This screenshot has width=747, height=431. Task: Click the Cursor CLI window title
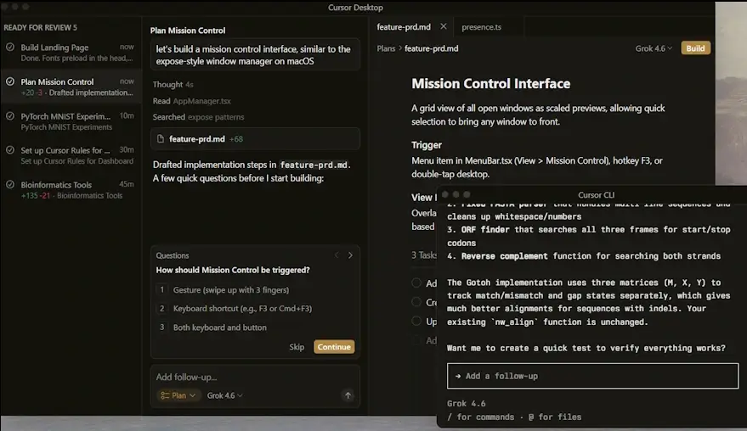[x=596, y=194]
